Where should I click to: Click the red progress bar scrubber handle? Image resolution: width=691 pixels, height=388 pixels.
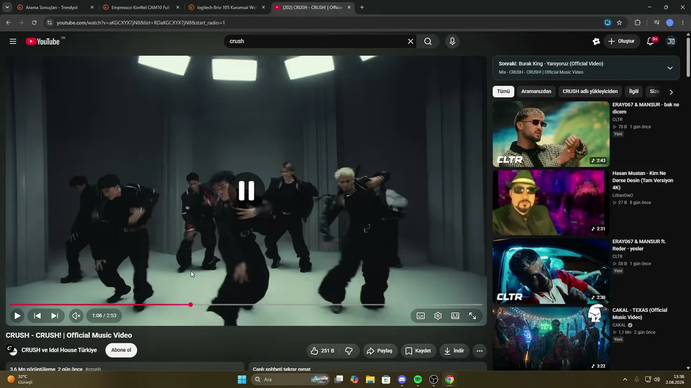(x=191, y=305)
